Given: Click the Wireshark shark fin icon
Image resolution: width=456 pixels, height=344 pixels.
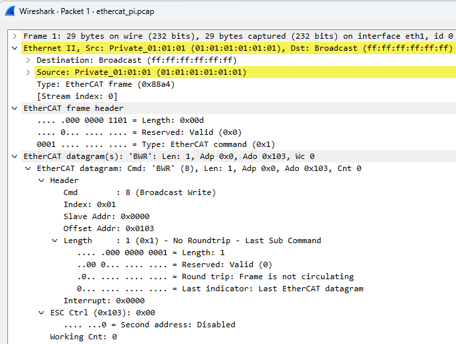Looking at the screenshot, I should pyautogui.click(x=10, y=11).
